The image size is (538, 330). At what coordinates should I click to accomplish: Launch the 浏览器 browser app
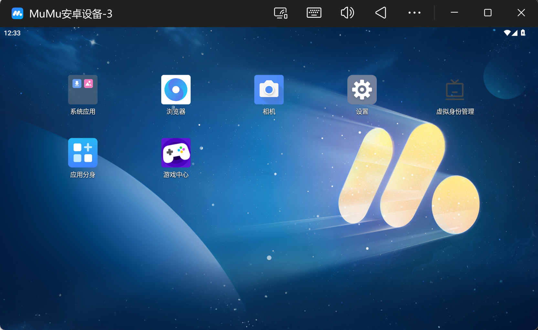176,90
